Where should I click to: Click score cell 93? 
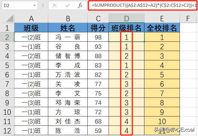pyautogui.click(x=98, y=46)
